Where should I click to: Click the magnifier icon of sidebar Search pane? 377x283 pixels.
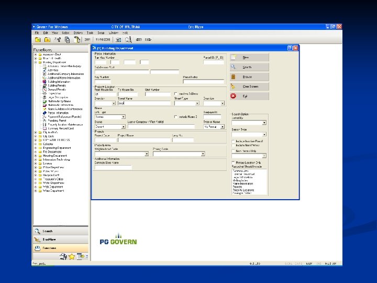(37, 231)
